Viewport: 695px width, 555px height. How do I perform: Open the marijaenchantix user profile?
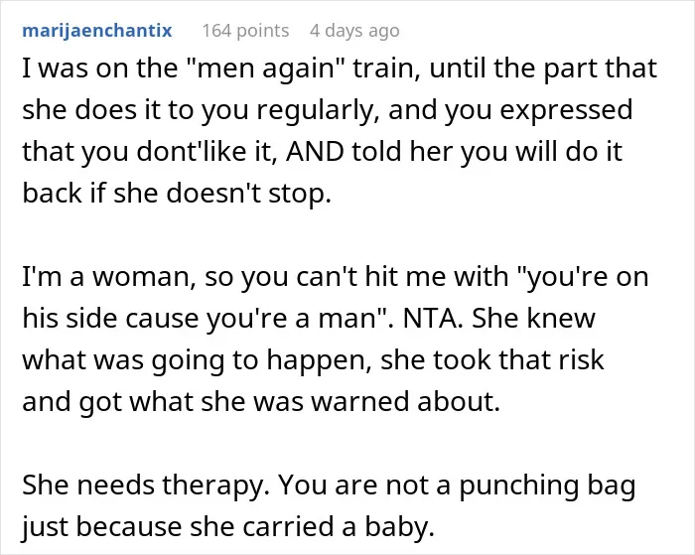point(97,31)
